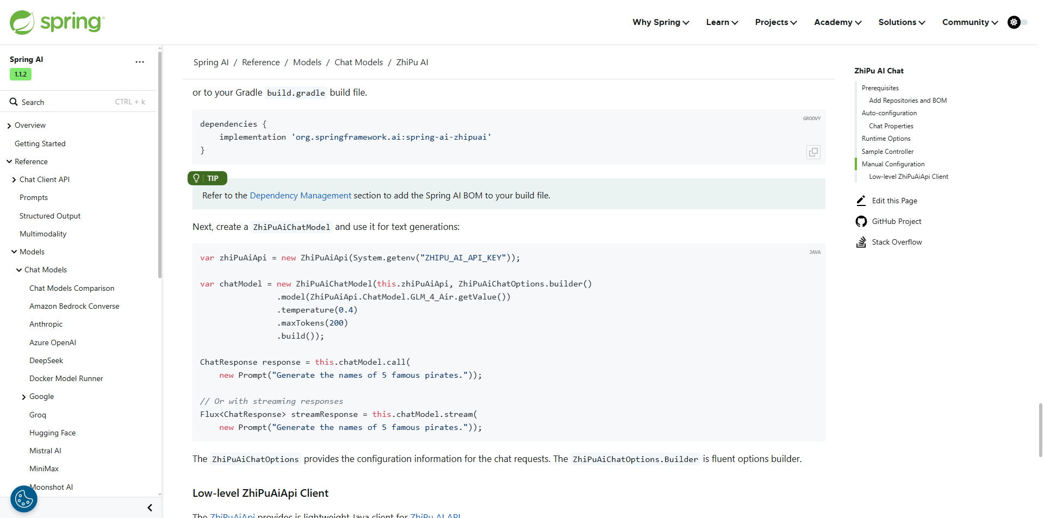This screenshot has height=518, width=1044.
Task: Click the Stack Overflow icon
Action: pyautogui.click(x=861, y=242)
